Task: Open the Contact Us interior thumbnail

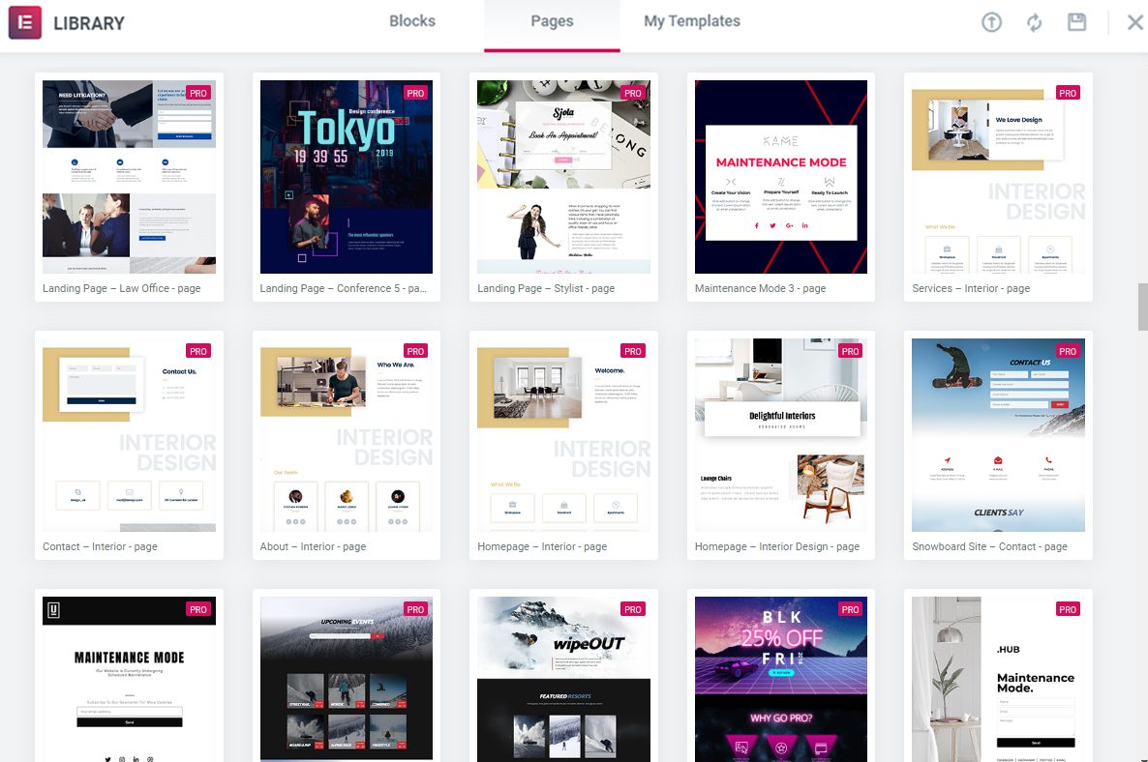Action: [x=129, y=435]
